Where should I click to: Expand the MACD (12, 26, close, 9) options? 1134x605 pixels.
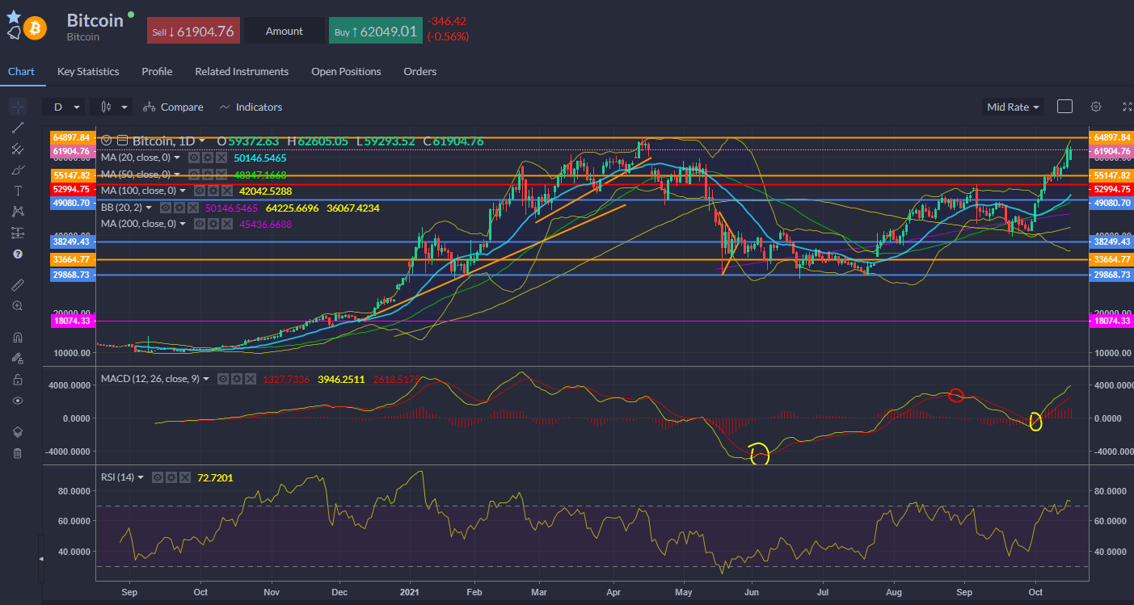pos(207,378)
